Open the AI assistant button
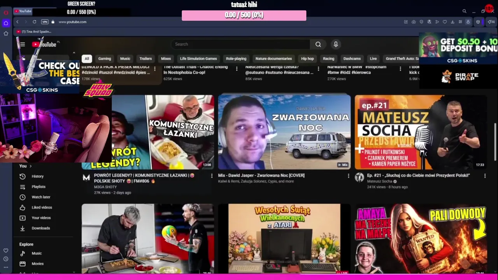The height and width of the screenshot is (280, 498). 491,22
